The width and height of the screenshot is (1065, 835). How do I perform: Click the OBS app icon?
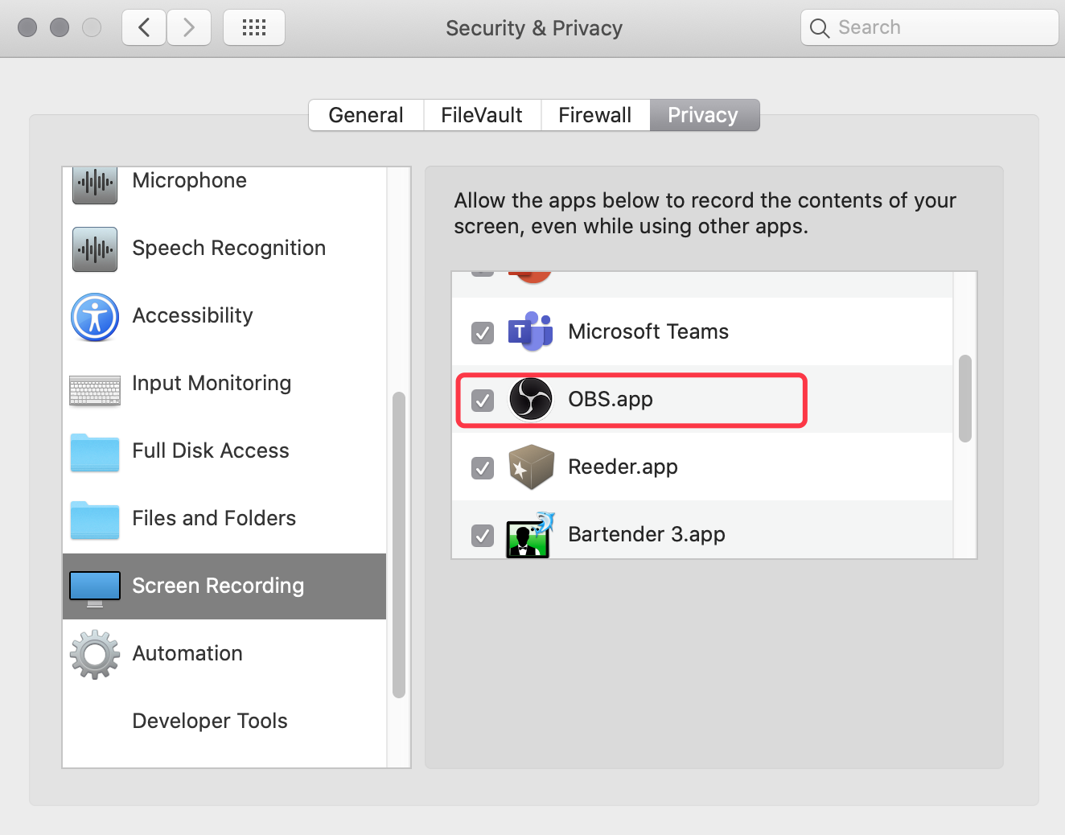click(x=531, y=399)
